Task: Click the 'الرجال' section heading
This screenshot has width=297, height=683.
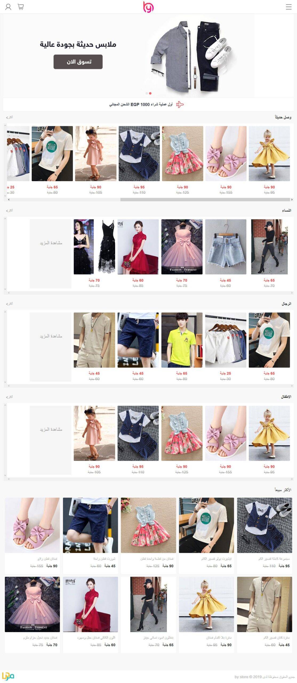Action: tap(286, 304)
